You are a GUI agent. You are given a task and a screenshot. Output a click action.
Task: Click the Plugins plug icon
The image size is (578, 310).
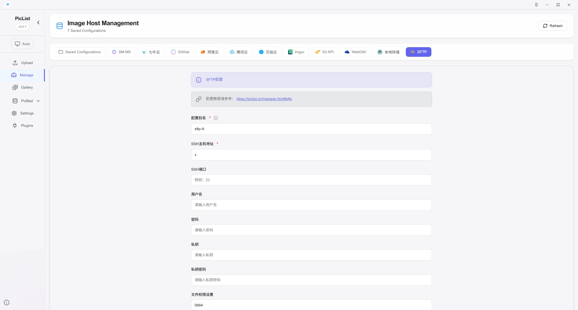pyautogui.click(x=15, y=126)
